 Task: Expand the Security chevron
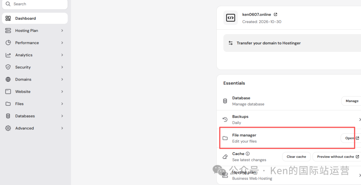[x=62, y=67]
